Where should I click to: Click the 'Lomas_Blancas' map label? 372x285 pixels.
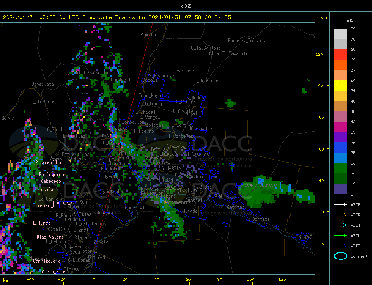[x=260, y=185]
